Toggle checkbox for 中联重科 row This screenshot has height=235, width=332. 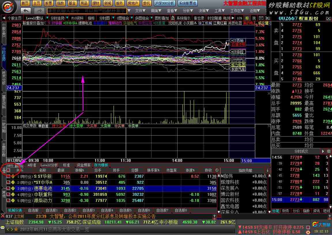[8, 194]
